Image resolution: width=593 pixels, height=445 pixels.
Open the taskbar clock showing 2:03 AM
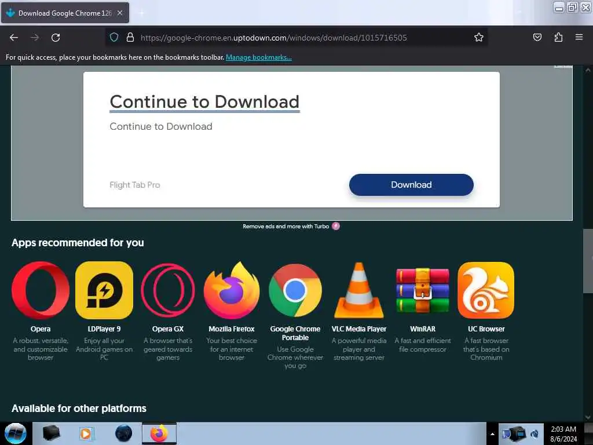coord(563,434)
